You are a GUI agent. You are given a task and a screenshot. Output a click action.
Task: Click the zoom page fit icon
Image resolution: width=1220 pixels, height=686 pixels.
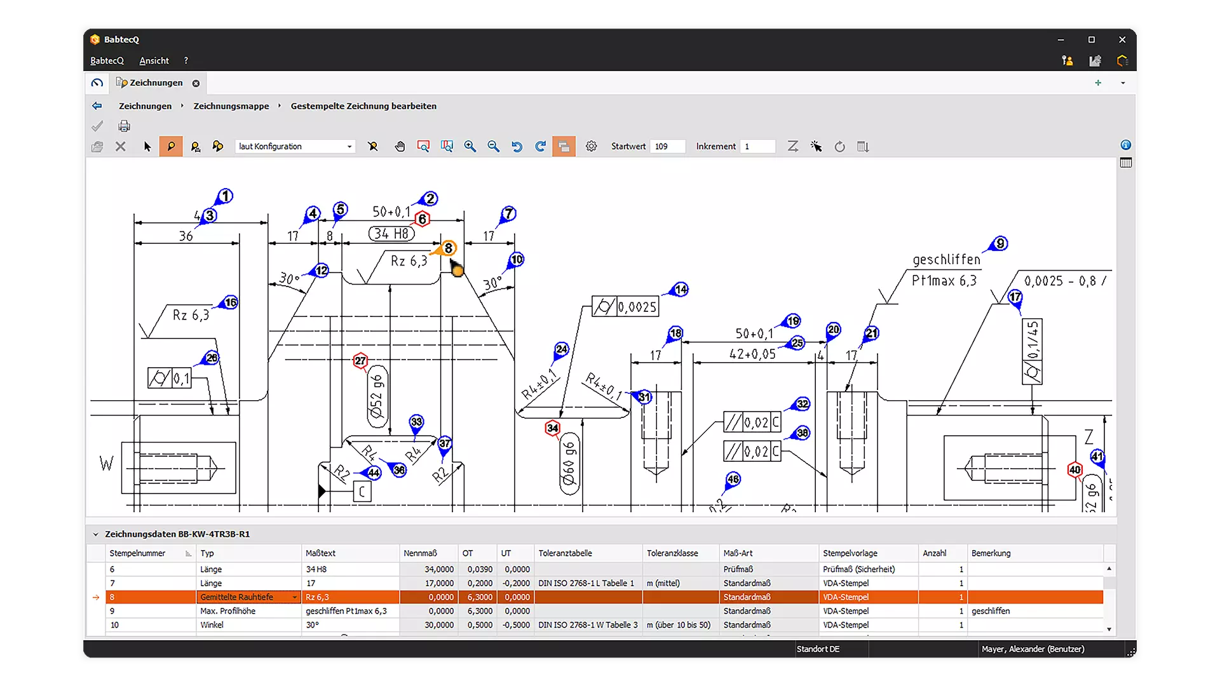(447, 147)
